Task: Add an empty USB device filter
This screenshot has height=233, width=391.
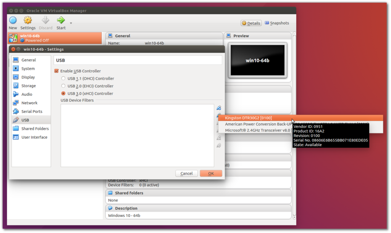Action: [x=218, y=107]
